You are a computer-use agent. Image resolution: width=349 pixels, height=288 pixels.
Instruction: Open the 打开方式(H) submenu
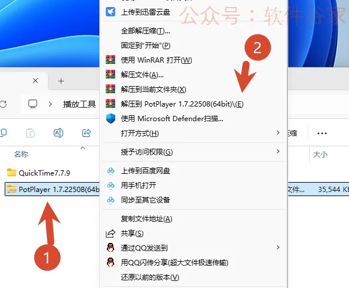click(x=193, y=133)
